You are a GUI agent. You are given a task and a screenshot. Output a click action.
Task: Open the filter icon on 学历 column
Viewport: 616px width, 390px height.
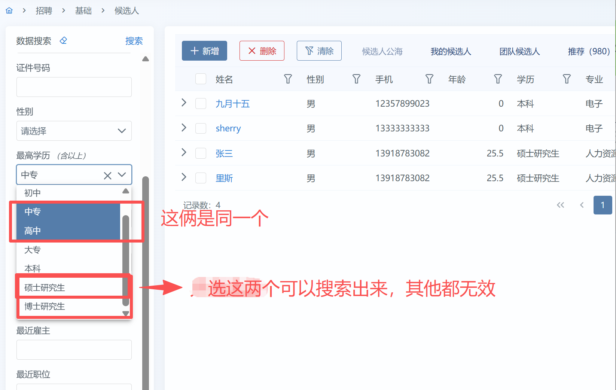(567, 79)
